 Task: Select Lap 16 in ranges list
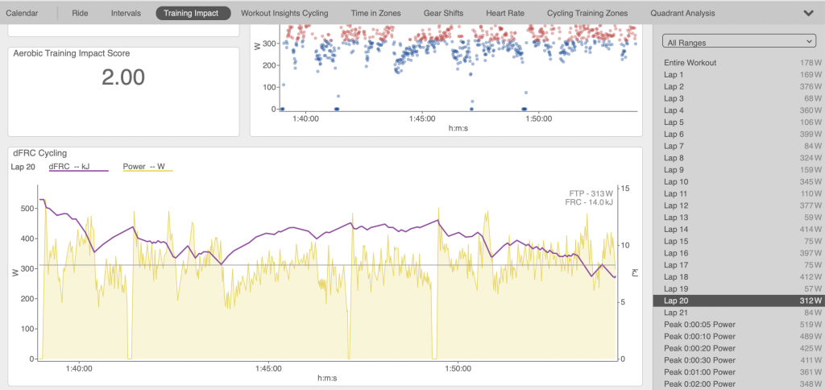coord(739,253)
